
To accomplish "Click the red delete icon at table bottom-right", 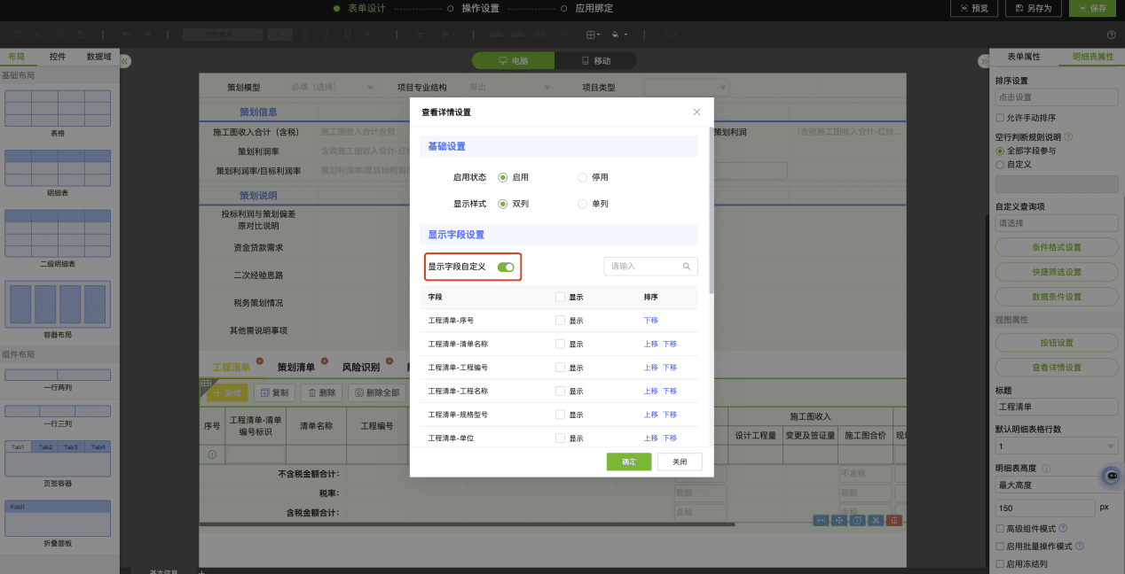I will point(895,520).
